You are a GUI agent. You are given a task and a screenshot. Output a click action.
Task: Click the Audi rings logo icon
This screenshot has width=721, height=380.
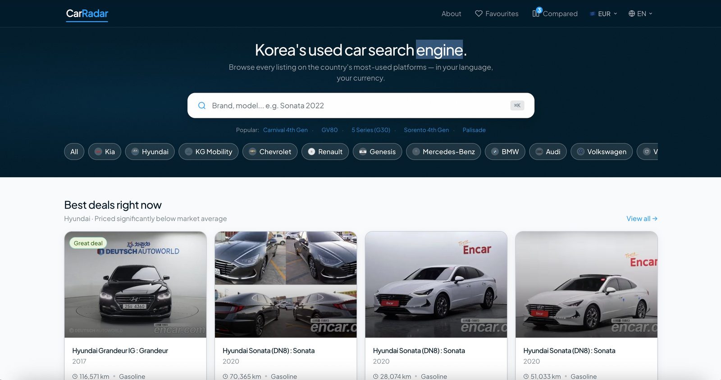pos(539,152)
